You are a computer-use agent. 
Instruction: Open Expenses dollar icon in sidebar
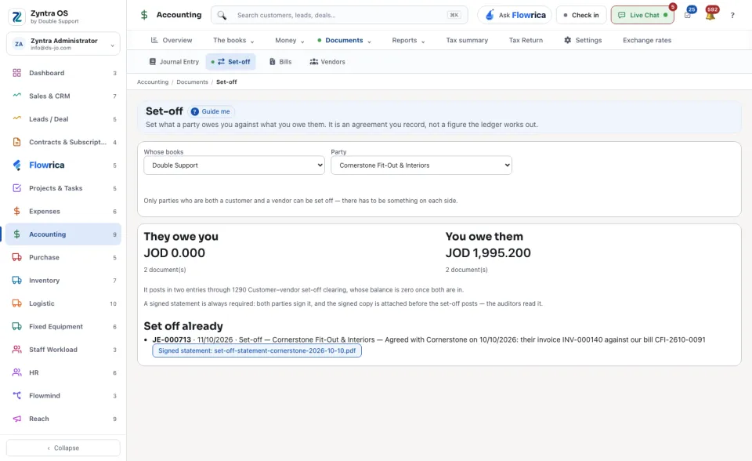coord(16,212)
